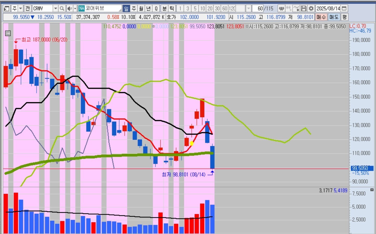Open the calendar date picker icon
Viewport: 376px width, 234px height.
pyautogui.click(x=344, y=9)
